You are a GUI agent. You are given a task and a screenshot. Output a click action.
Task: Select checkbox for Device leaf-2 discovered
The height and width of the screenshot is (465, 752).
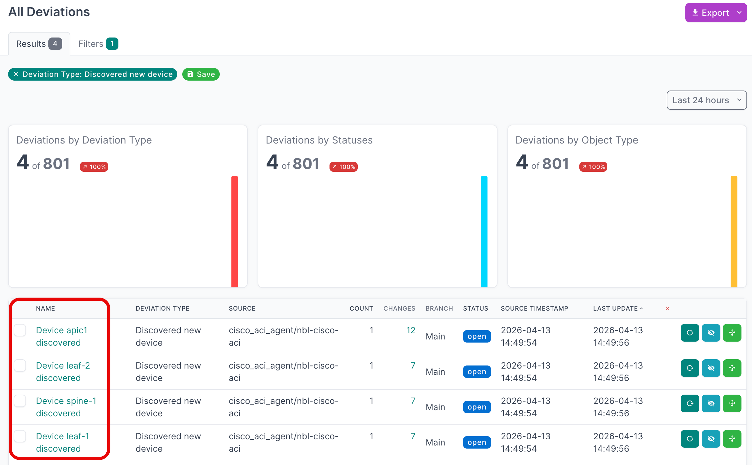click(x=20, y=365)
